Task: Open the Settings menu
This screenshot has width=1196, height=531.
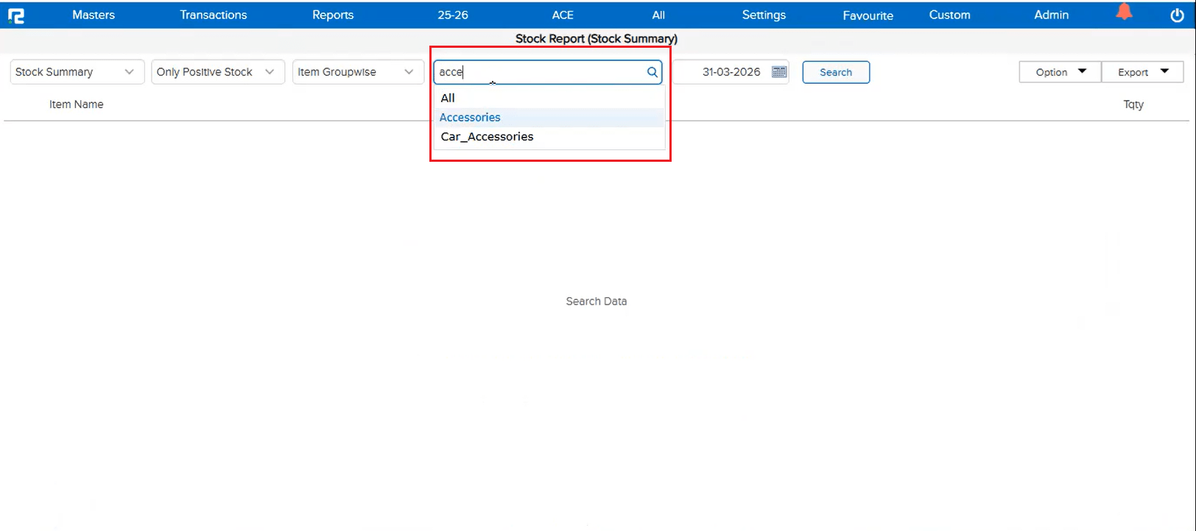Action: [764, 15]
